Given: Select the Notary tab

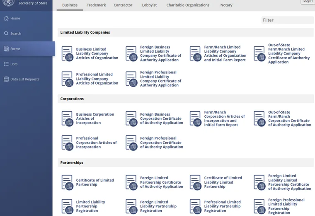Looking at the screenshot, I should [226, 5].
